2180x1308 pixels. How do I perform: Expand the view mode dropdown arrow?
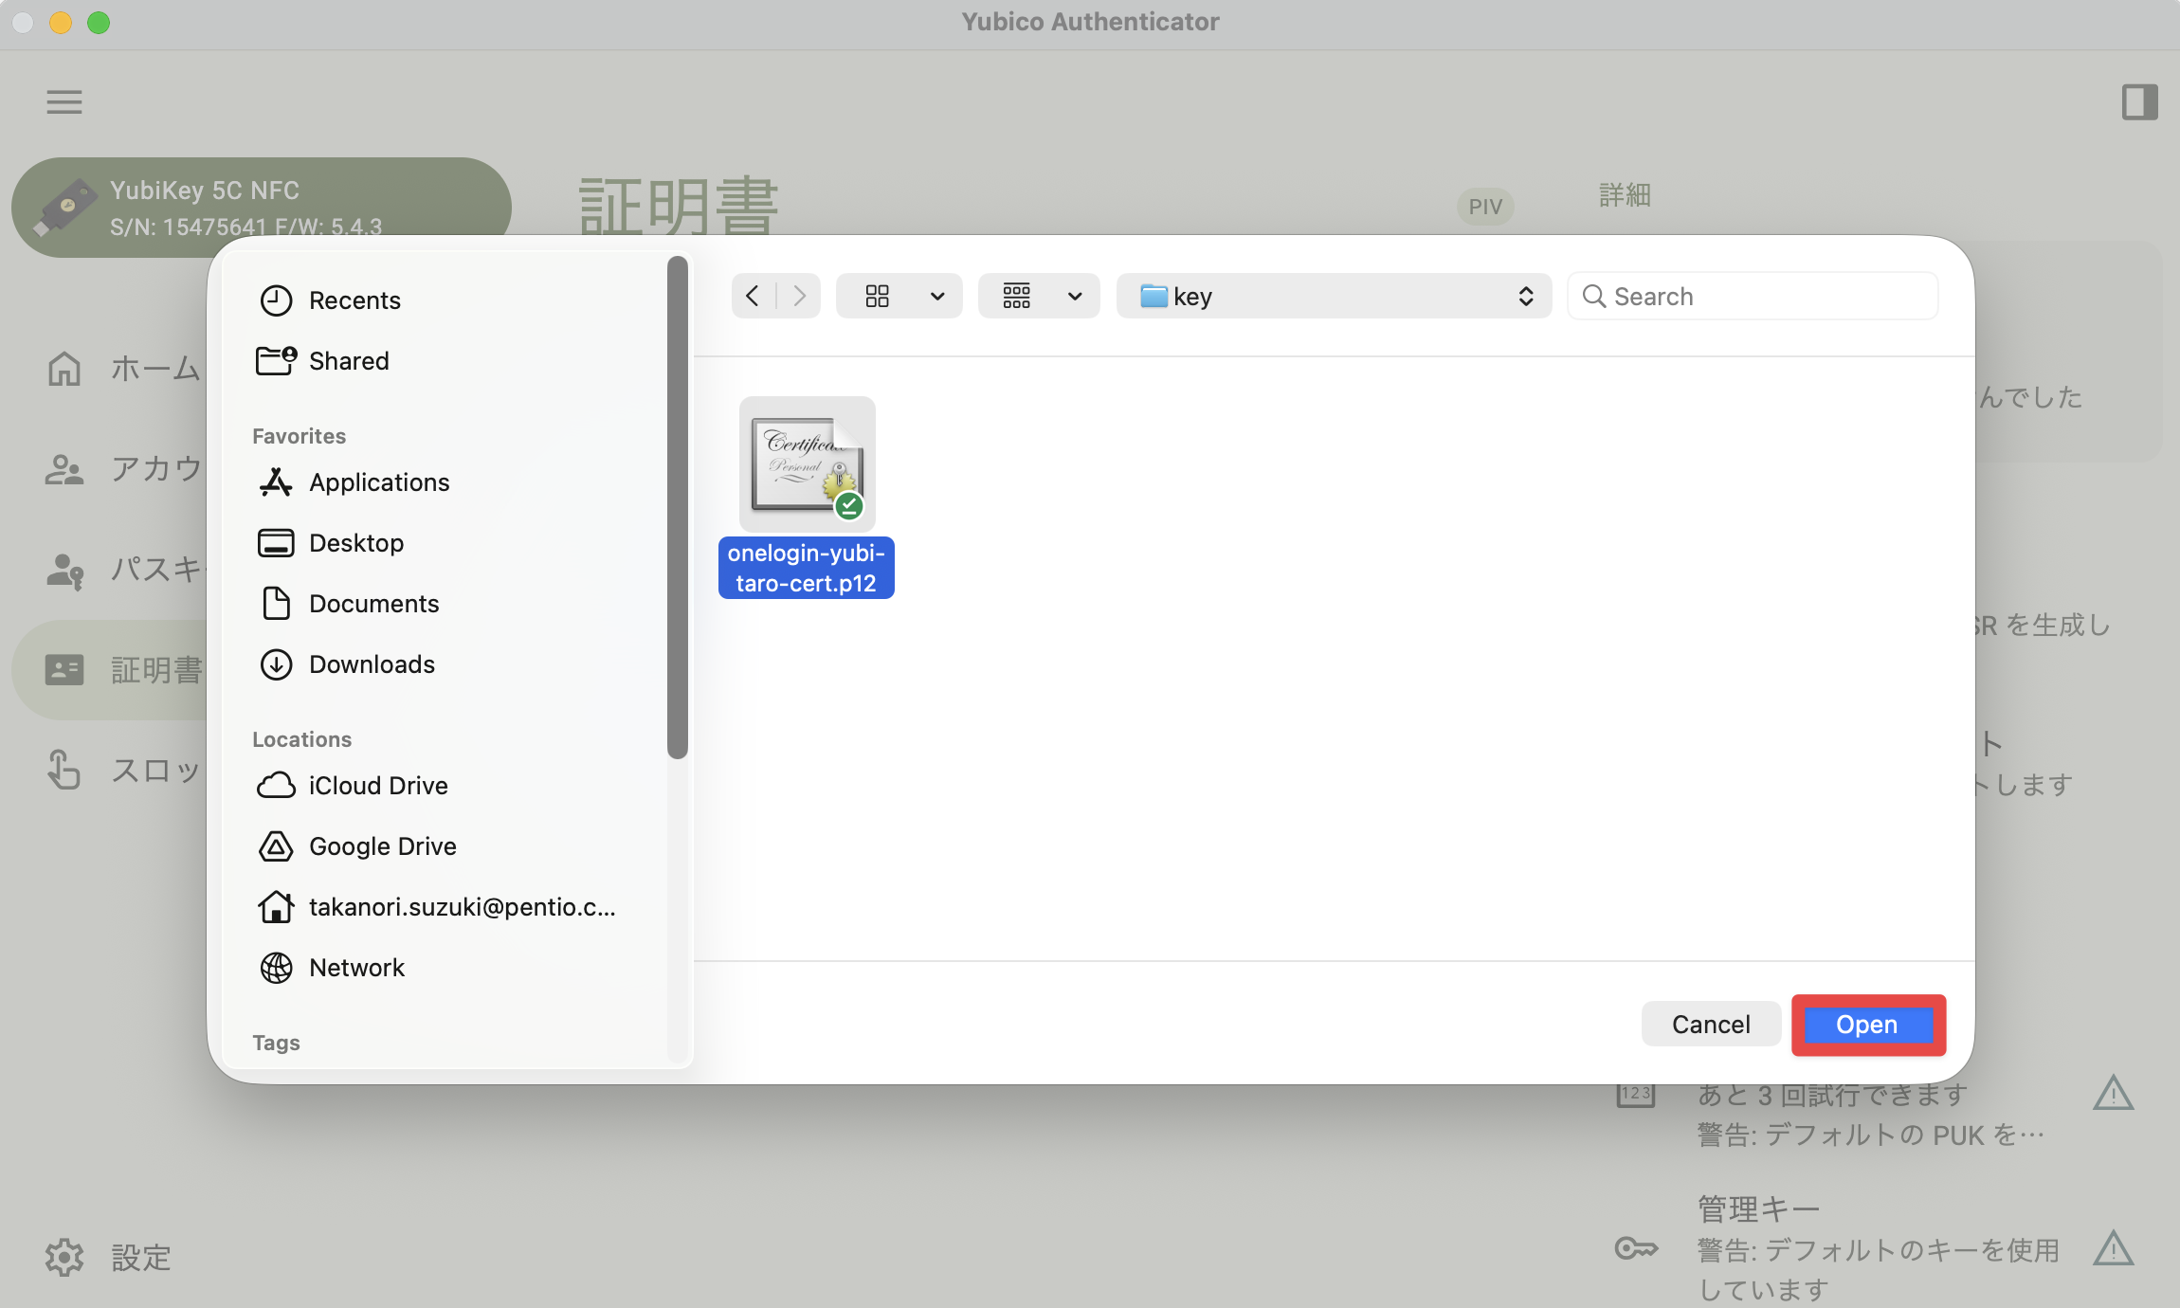(937, 296)
